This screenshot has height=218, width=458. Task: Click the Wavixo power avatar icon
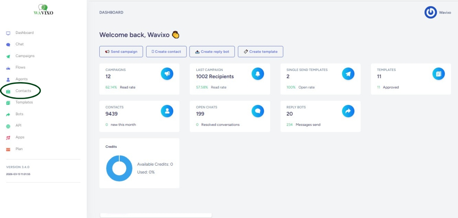[431, 13]
